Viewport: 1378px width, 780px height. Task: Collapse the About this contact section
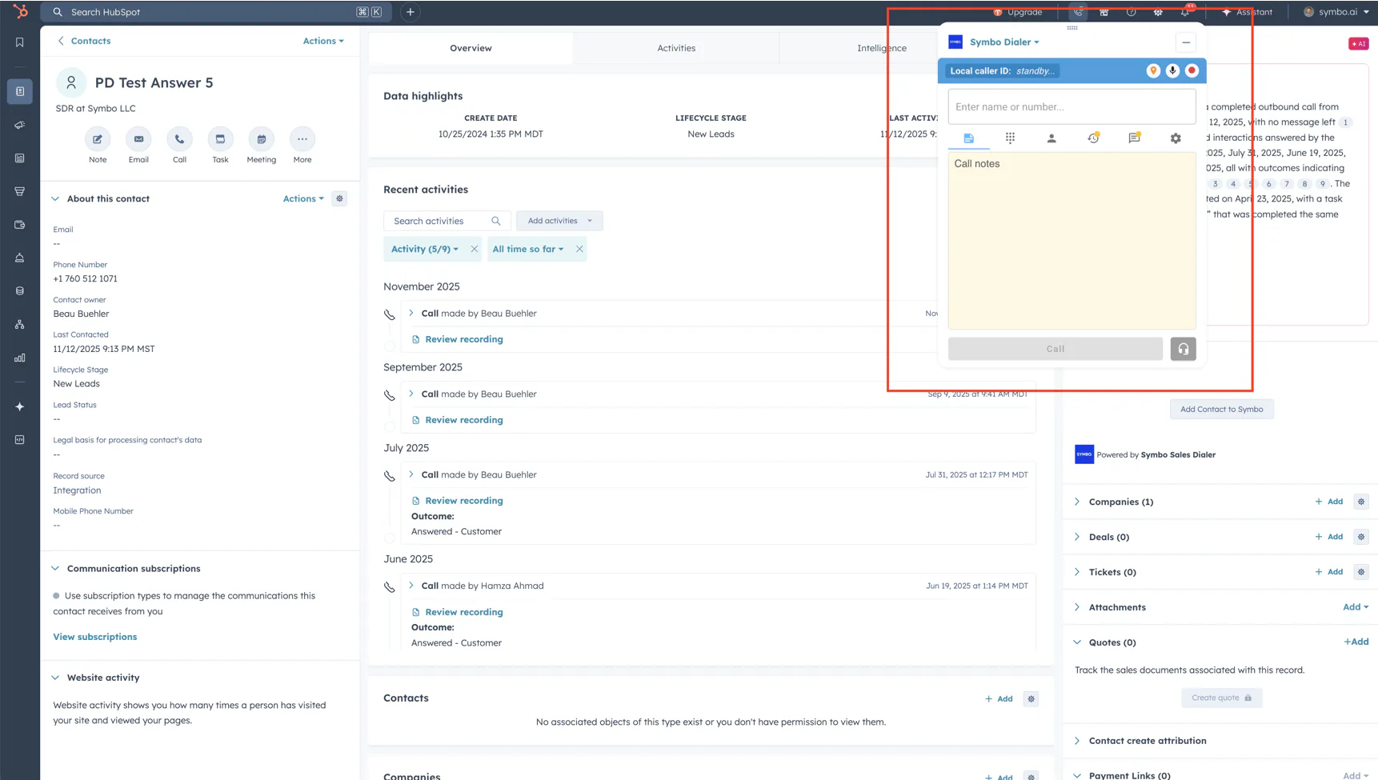[x=55, y=198]
